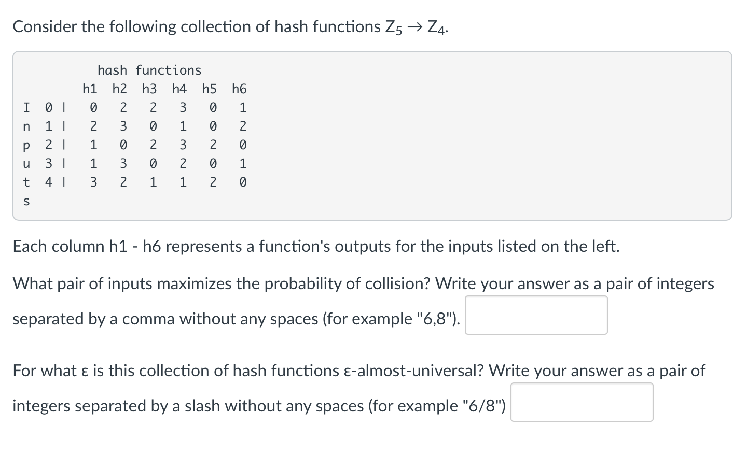Select the h2 column header
Screen dimensions: 747x455
(x=119, y=89)
